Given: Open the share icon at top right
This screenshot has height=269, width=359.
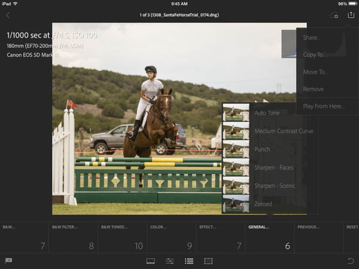Looking at the screenshot, I should (351, 15).
